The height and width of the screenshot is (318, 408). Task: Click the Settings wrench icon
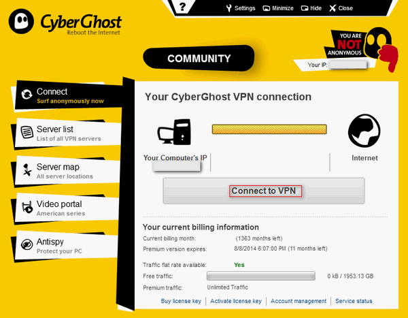(228, 8)
